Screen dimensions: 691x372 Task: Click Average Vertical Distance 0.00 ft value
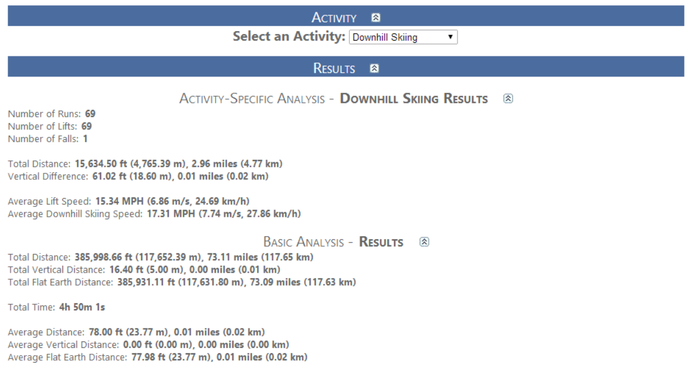coord(206,345)
